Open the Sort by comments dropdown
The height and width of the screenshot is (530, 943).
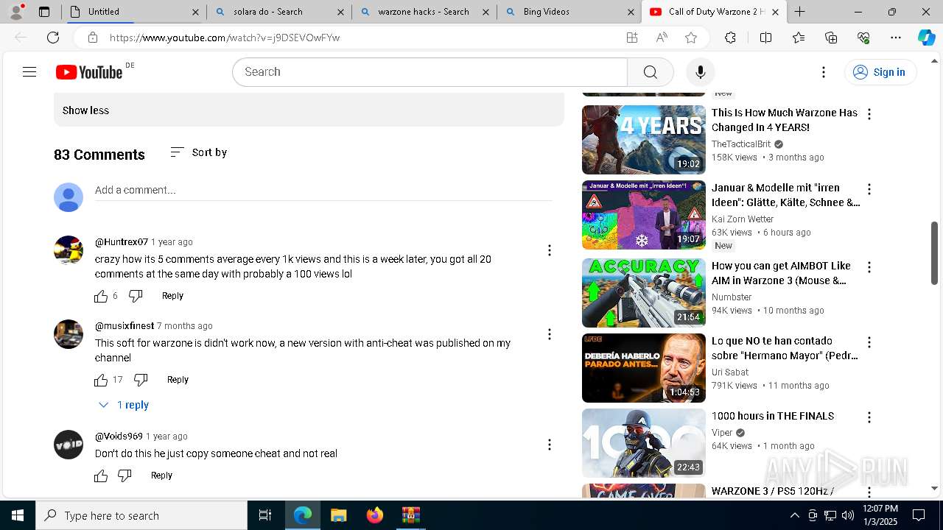[198, 152]
